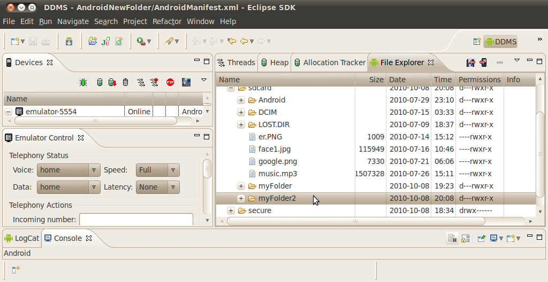Click the New Android JUnit Test Project icon

(x=105, y=42)
